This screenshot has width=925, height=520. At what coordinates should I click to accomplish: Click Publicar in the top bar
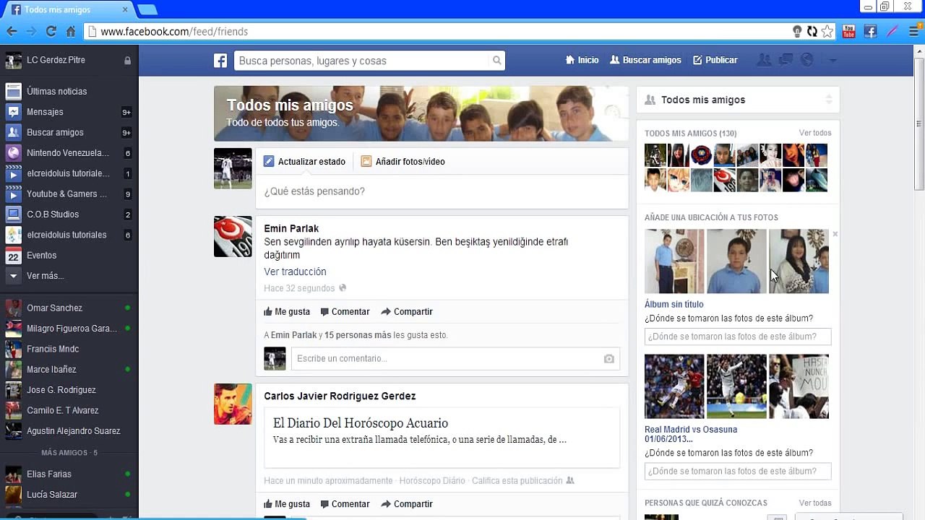click(x=715, y=61)
